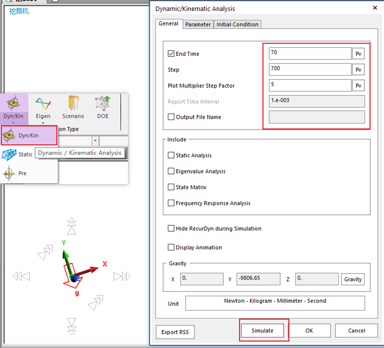Click the Gravity X value field

pyautogui.click(x=202, y=279)
